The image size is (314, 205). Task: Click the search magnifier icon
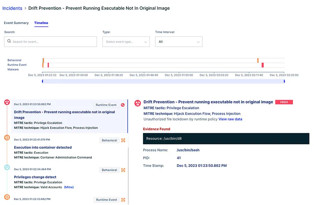[x=9, y=41]
